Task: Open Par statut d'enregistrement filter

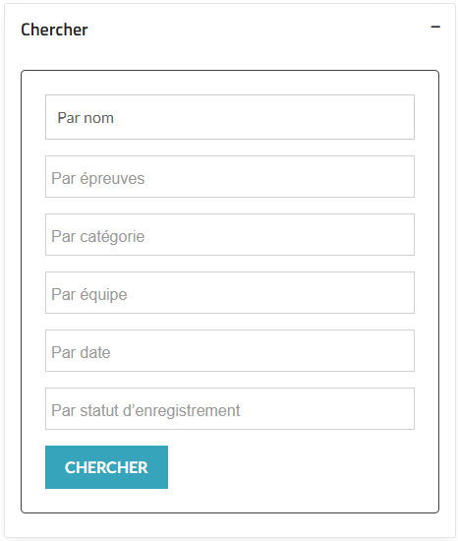Action: coord(230,408)
